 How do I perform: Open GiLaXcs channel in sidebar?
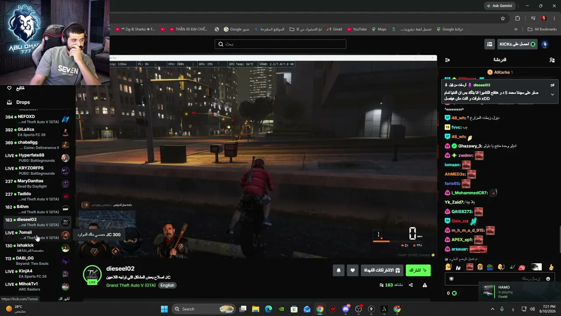click(x=37, y=132)
